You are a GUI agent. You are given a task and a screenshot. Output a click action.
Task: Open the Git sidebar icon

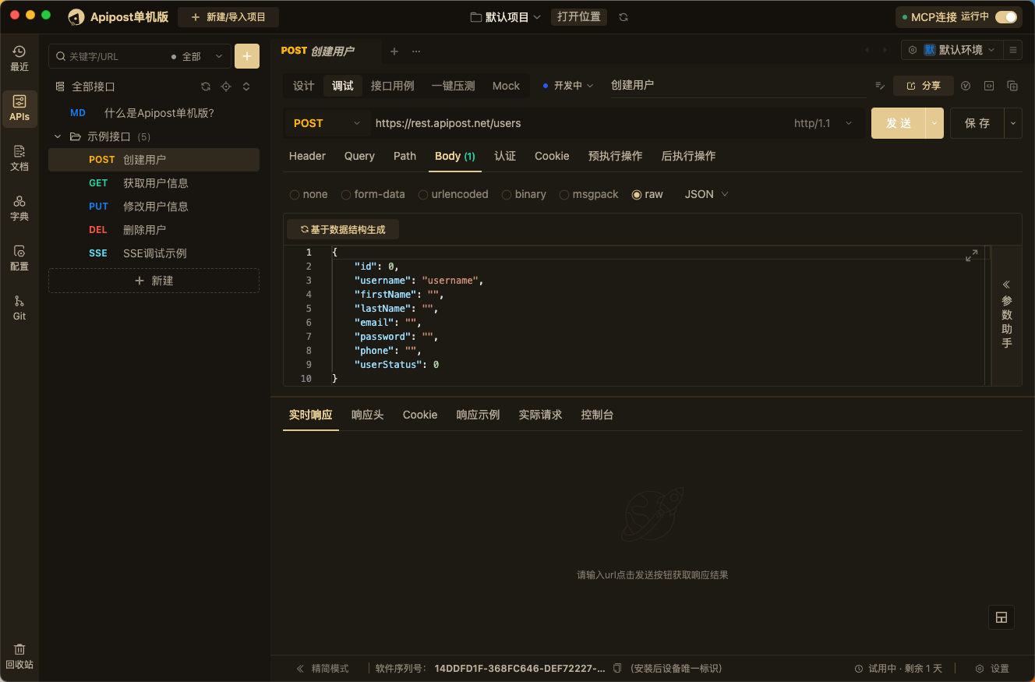(x=19, y=308)
